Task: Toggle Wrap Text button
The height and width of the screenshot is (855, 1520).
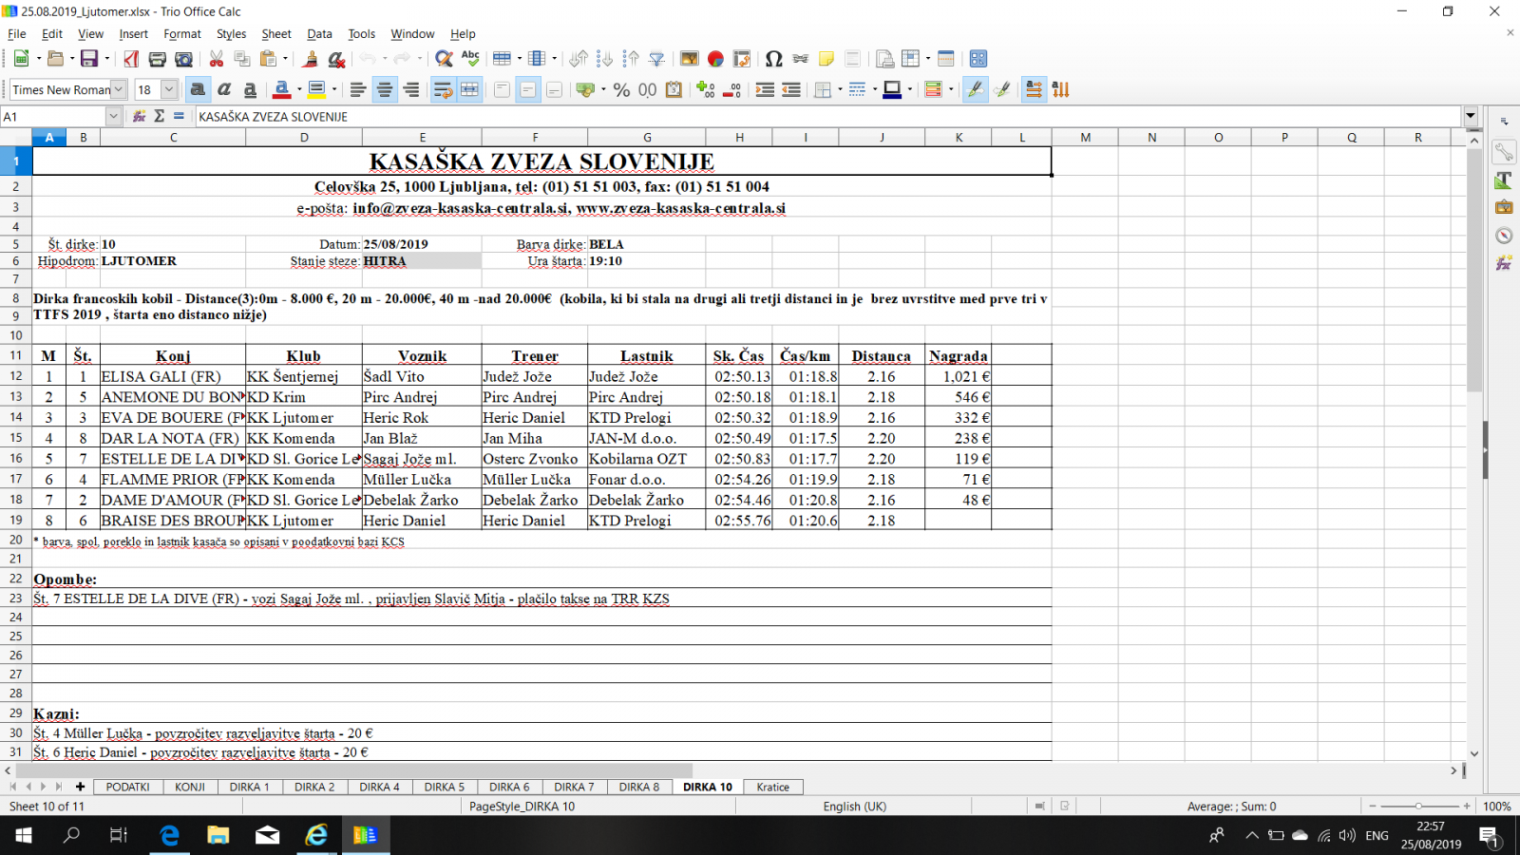Action: [443, 89]
